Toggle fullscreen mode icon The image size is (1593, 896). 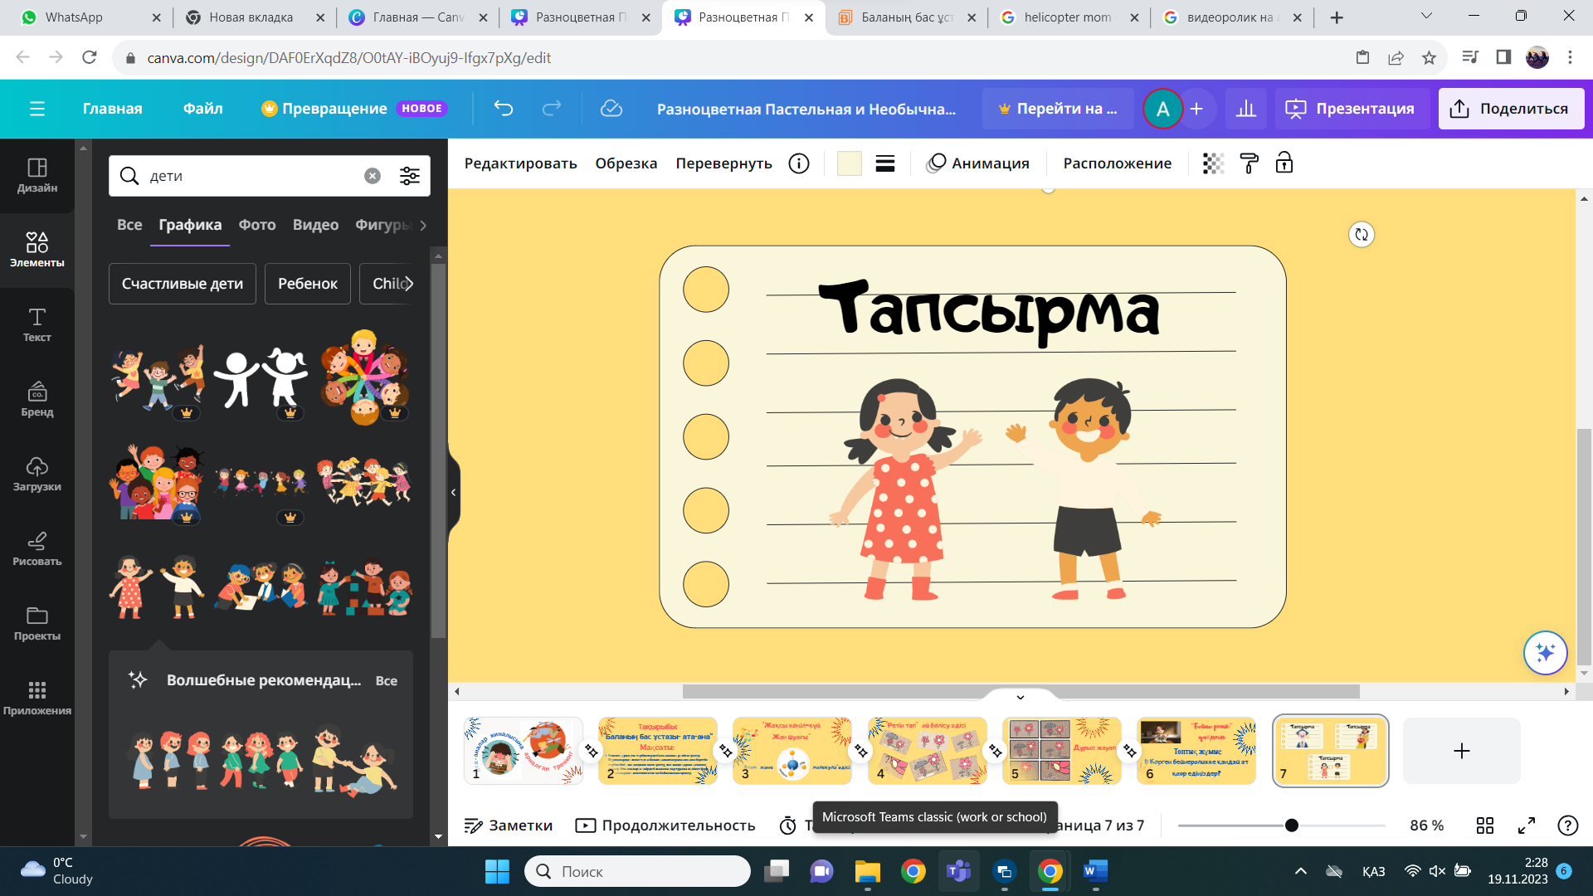tap(1527, 825)
